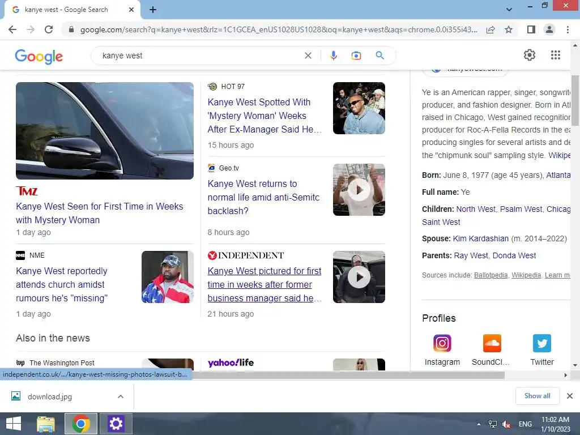
Task: Open HOT 97 article thumbnail
Action: click(359, 108)
